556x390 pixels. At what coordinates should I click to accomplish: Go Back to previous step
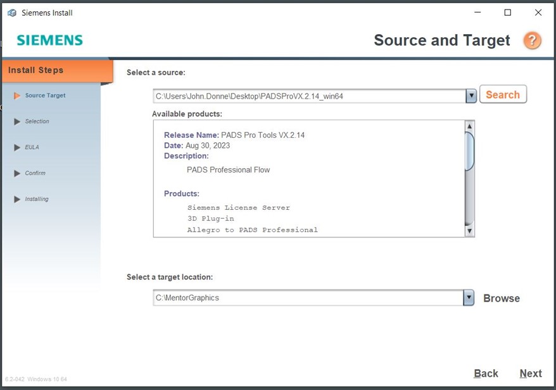486,374
